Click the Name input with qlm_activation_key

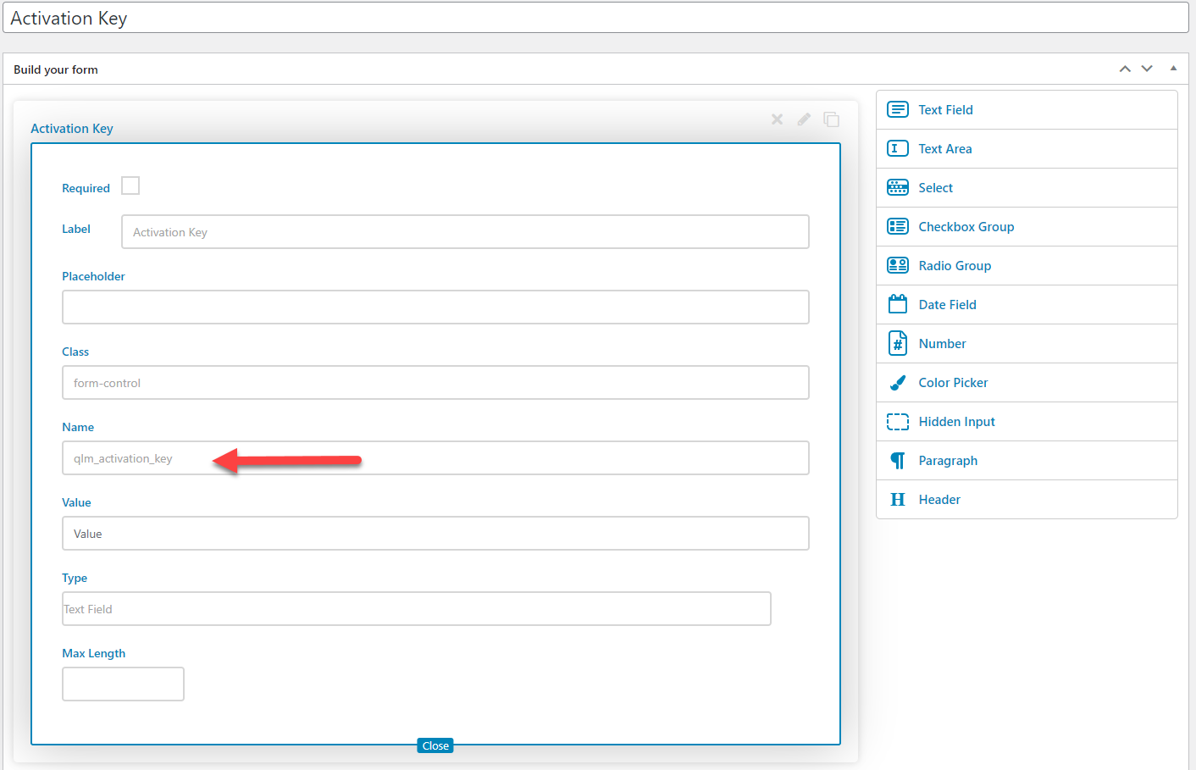[x=435, y=457]
